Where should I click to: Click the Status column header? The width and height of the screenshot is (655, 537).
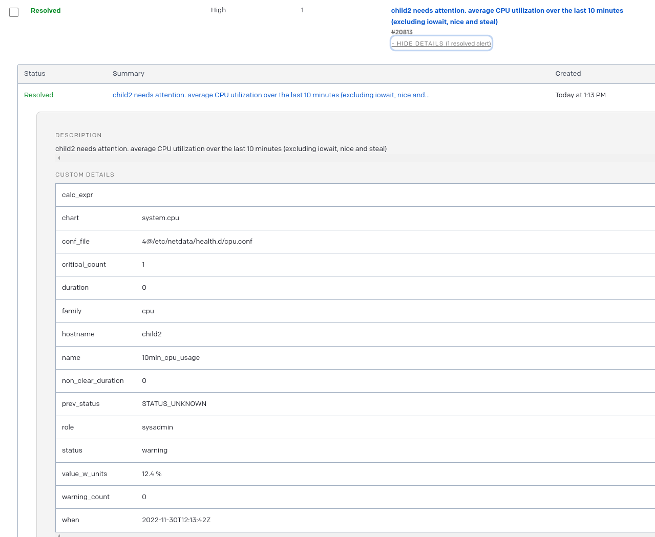pos(34,74)
